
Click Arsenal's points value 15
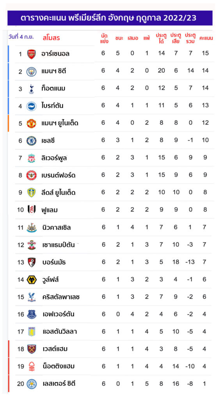(205, 53)
